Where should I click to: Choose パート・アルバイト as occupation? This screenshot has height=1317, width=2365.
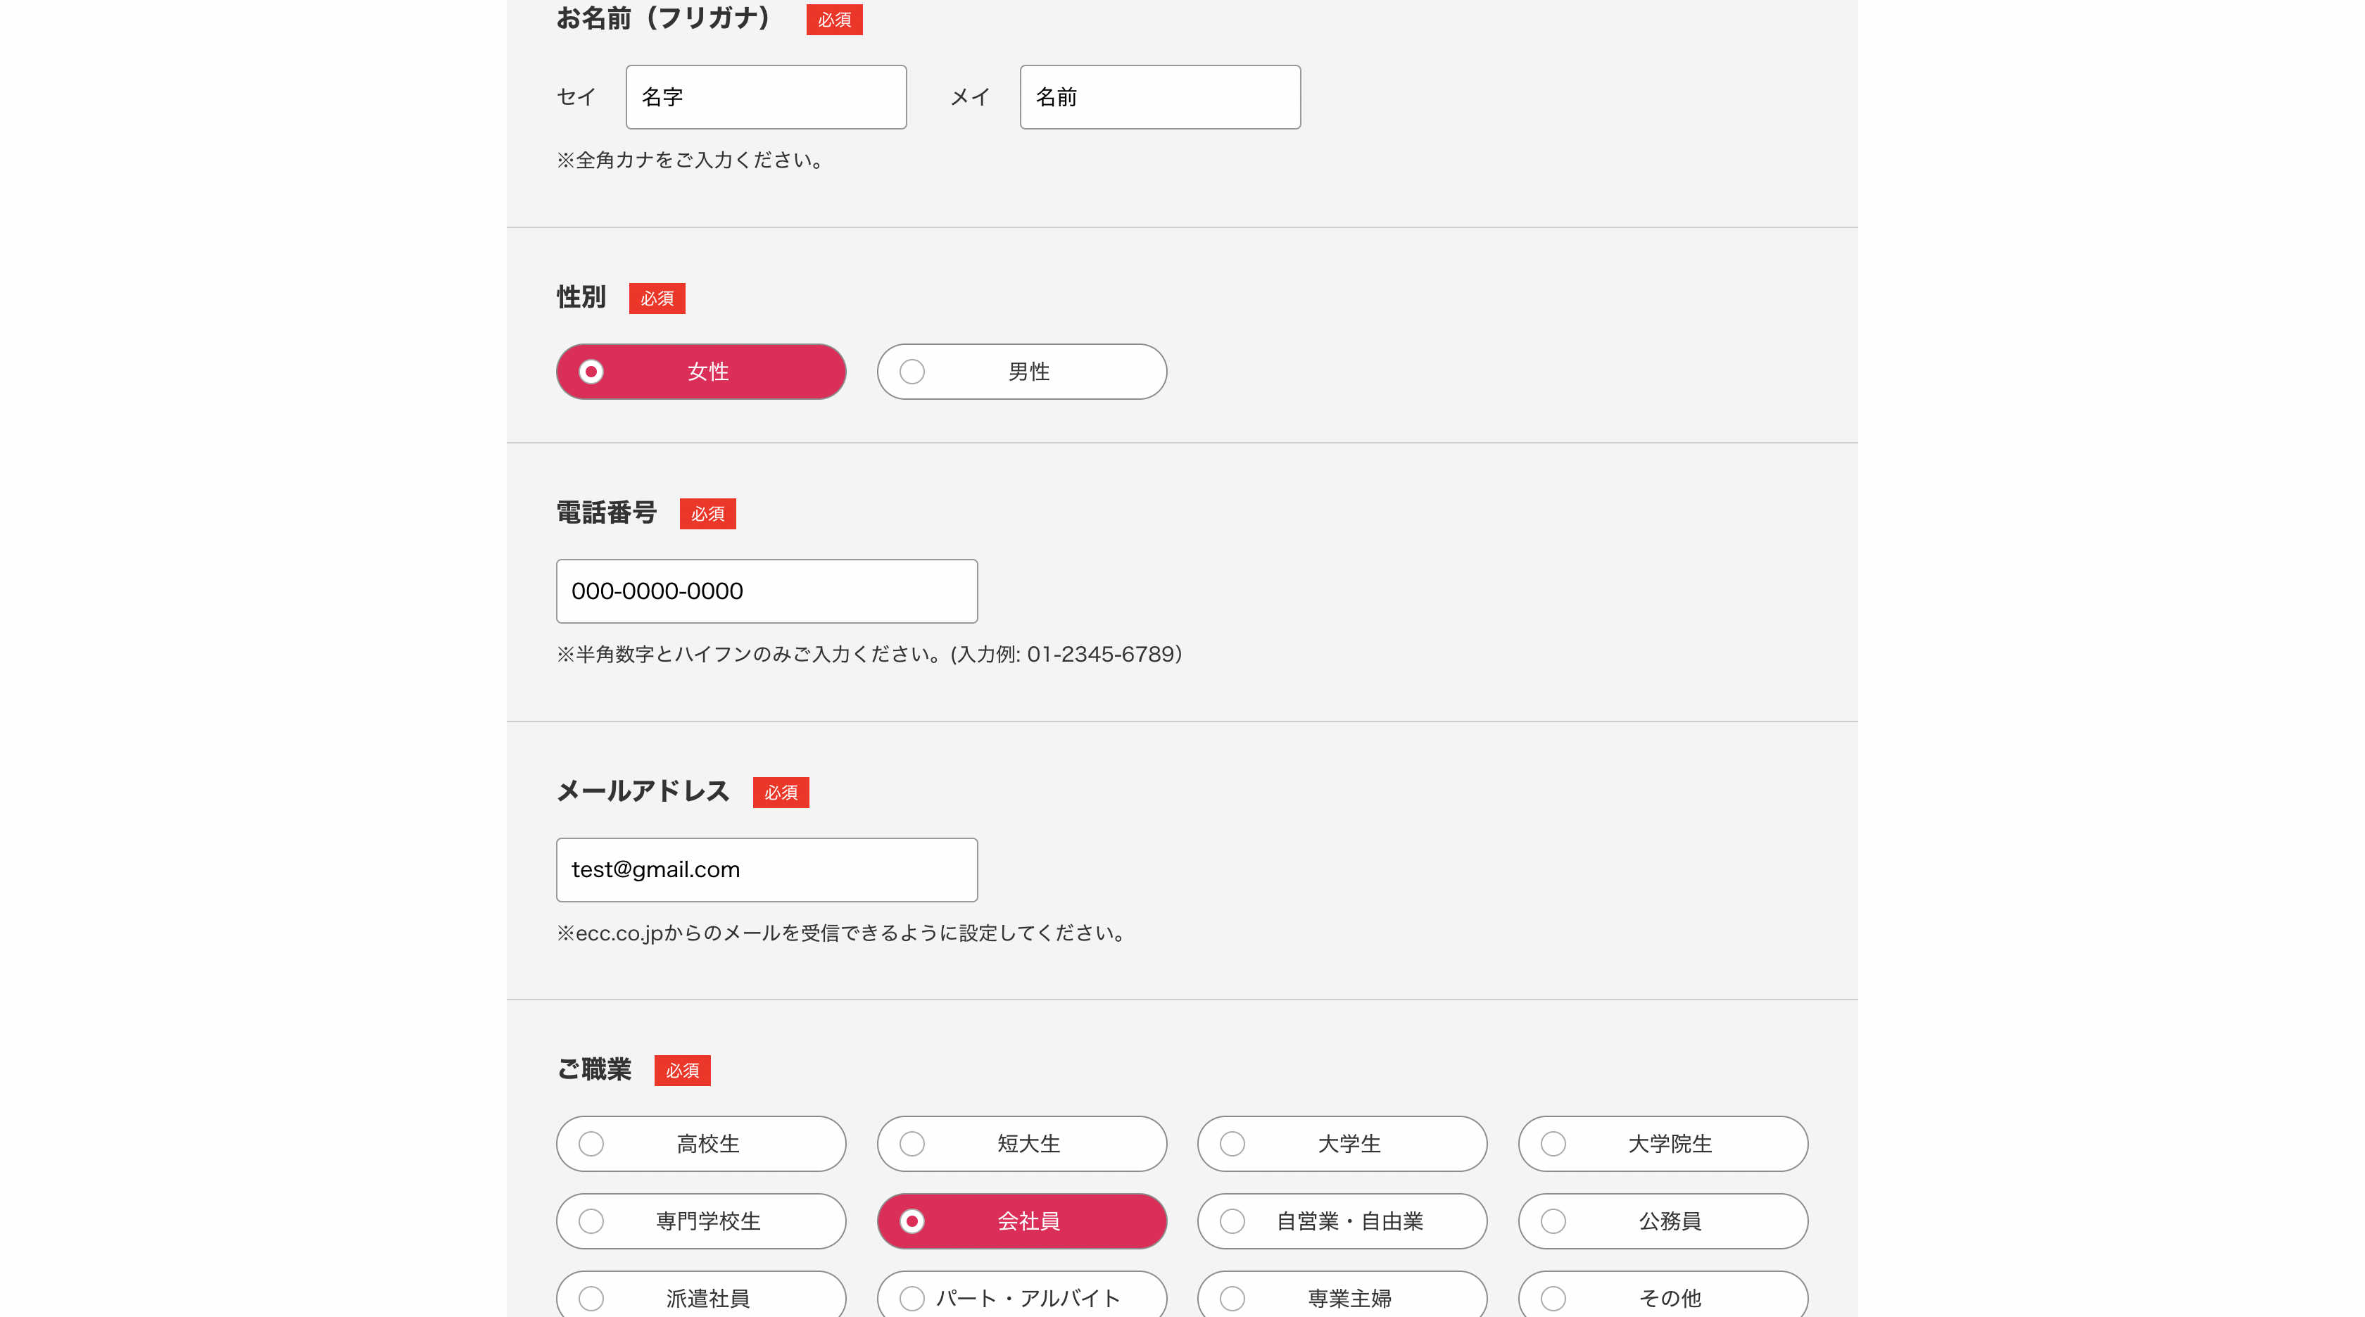tap(1022, 1295)
